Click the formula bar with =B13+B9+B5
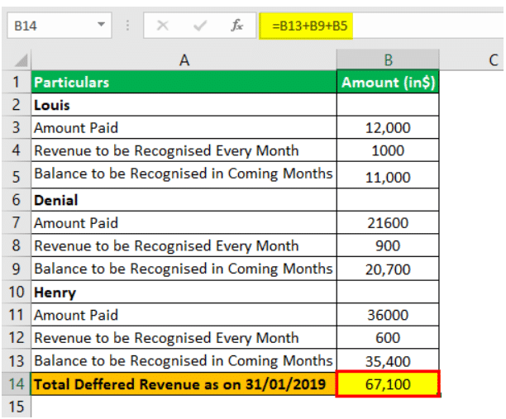506x419 pixels. 382,26
